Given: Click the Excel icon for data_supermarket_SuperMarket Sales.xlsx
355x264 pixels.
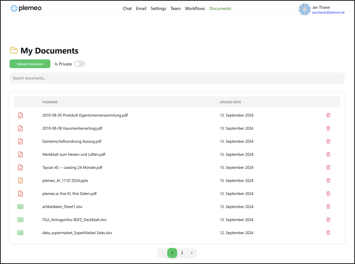Looking at the screenshot, I should [x=20, y=233].
